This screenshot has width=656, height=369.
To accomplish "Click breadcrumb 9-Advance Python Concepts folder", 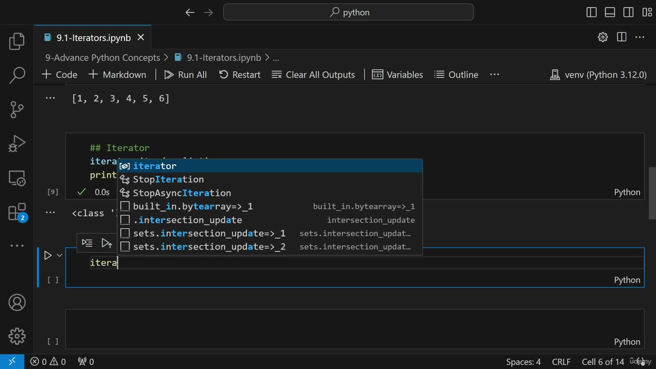I will click(102, 58).
